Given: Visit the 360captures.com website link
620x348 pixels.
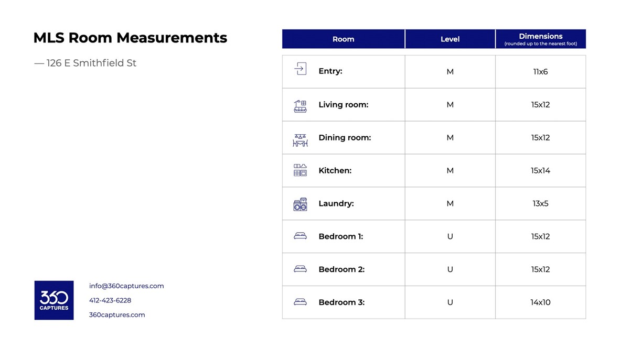Looking at the screenshot, I should (117, 315).
